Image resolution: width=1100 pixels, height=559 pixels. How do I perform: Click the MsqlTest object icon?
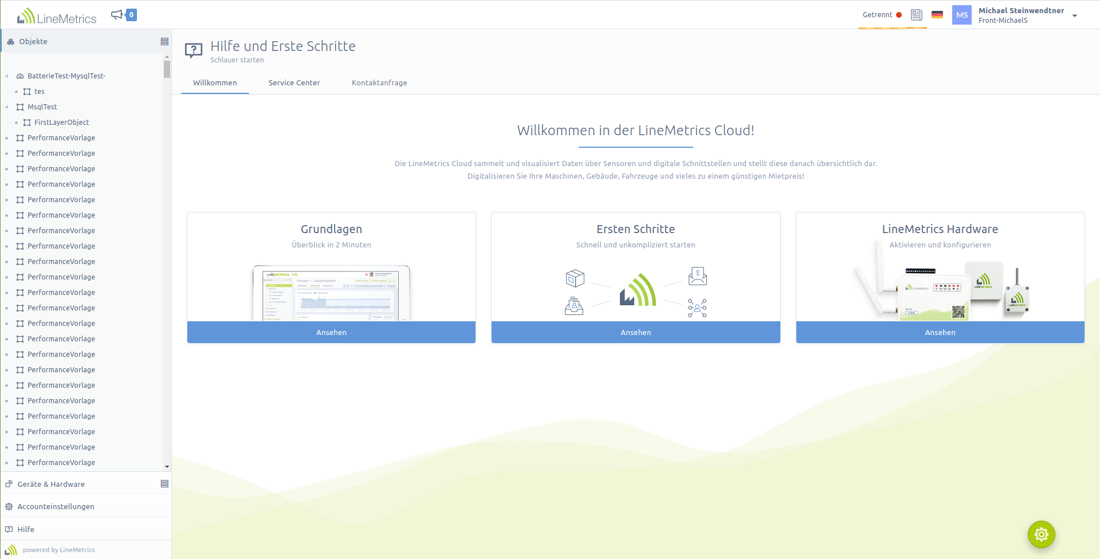pyautogui.click(x=20, y=107)
